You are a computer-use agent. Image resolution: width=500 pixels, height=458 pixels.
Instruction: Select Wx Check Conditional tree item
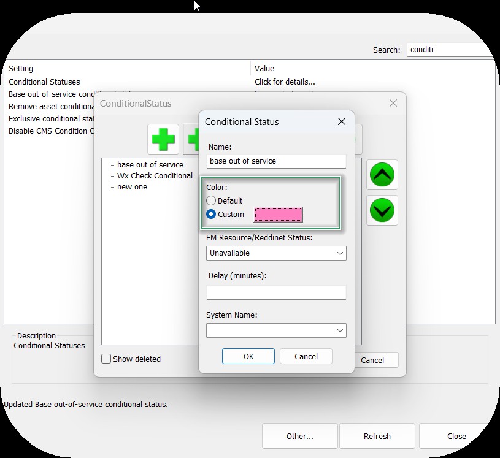point(155,175)
